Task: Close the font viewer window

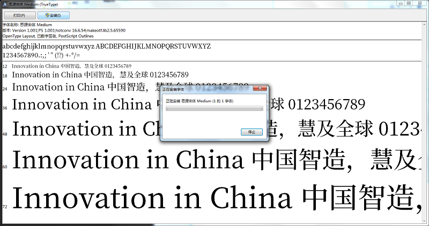Action: coord(420,3)
